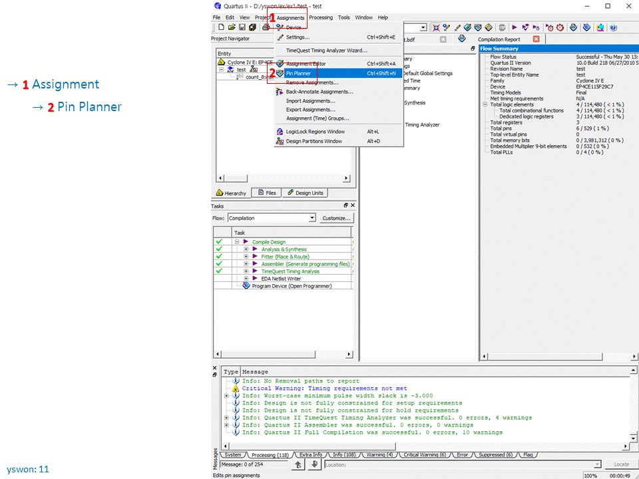Click the Programmer icon in the toolbar

point(586,27)
